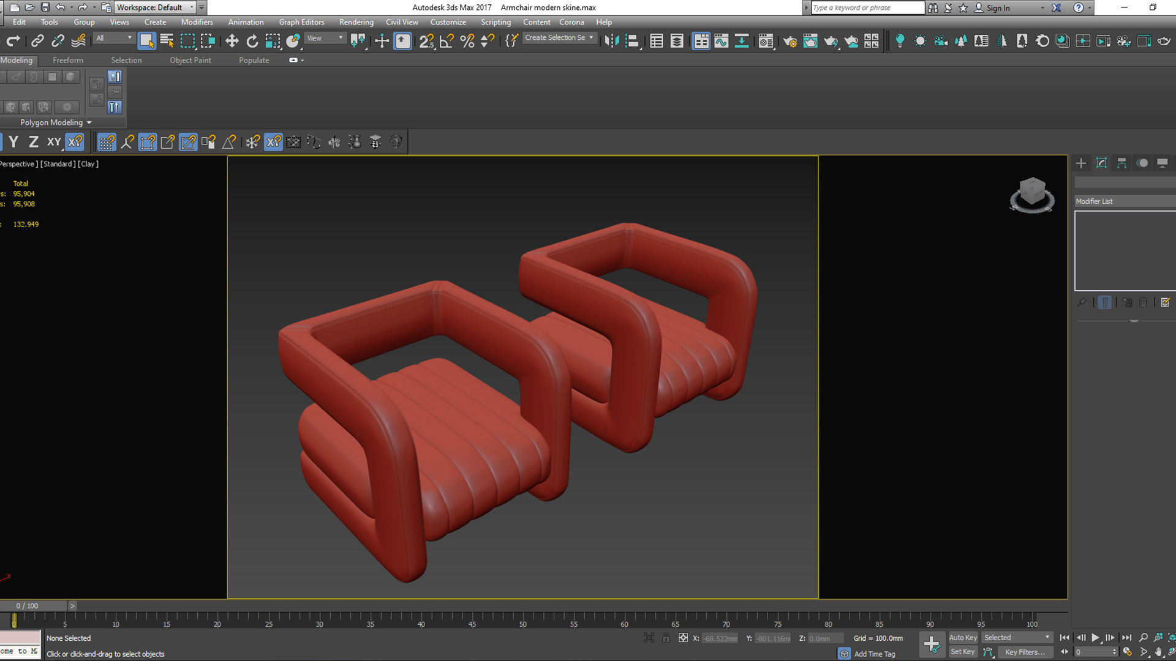Image resolution: width=1176 pixels, height=661 pixels.
Task: Open the Modifiers menu
Action: point(197,22)
